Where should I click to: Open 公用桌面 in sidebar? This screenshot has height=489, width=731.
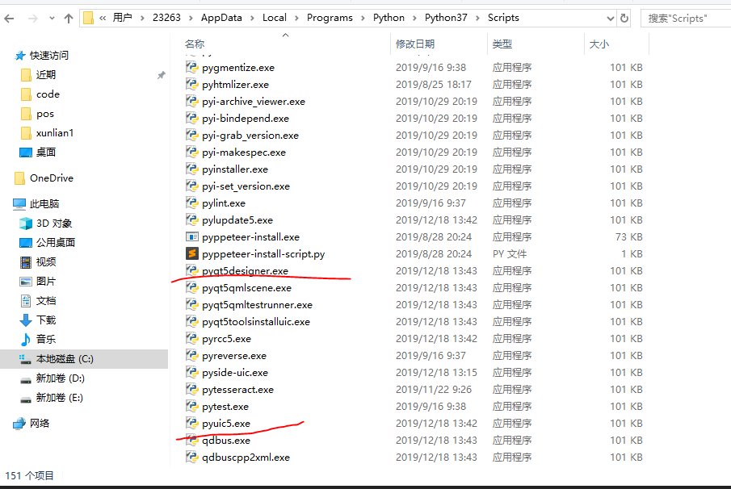coord(56,243)
